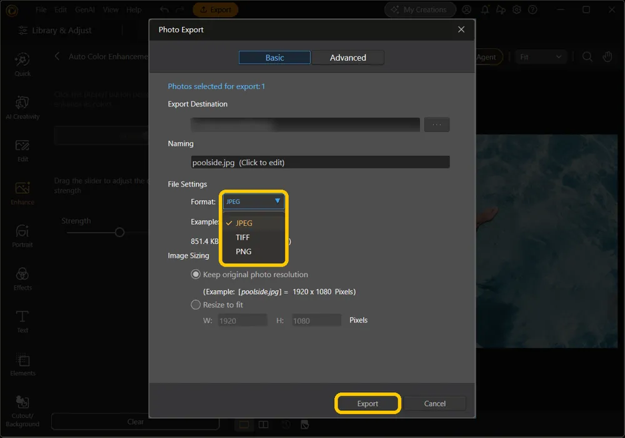Click the height field showing 1080
The image size is (625, 438).
point(316,320)
